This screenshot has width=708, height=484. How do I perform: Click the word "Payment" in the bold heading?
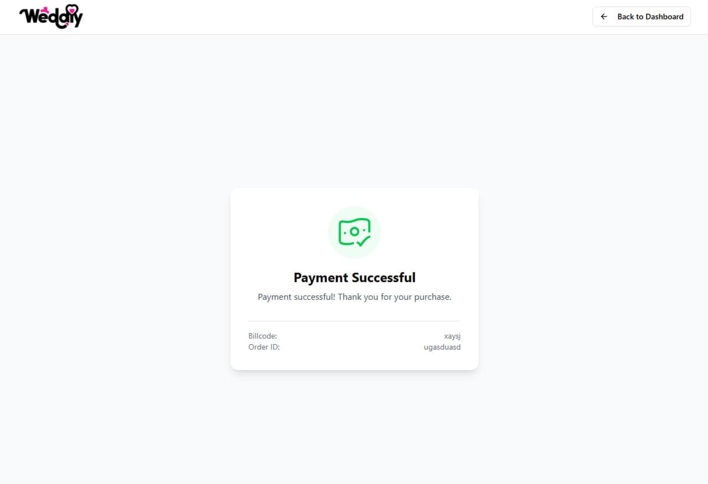[321, 277]
